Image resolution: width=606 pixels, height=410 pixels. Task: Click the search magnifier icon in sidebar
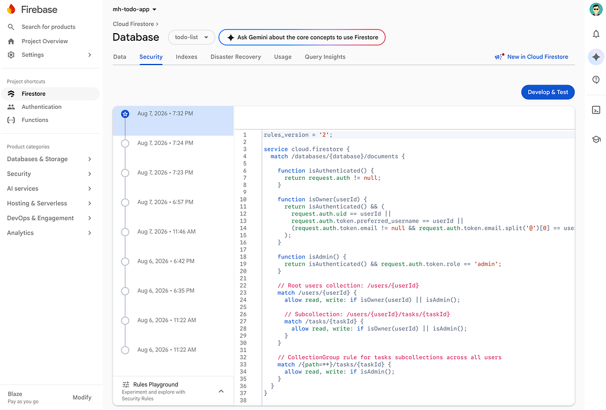point(11,27)
